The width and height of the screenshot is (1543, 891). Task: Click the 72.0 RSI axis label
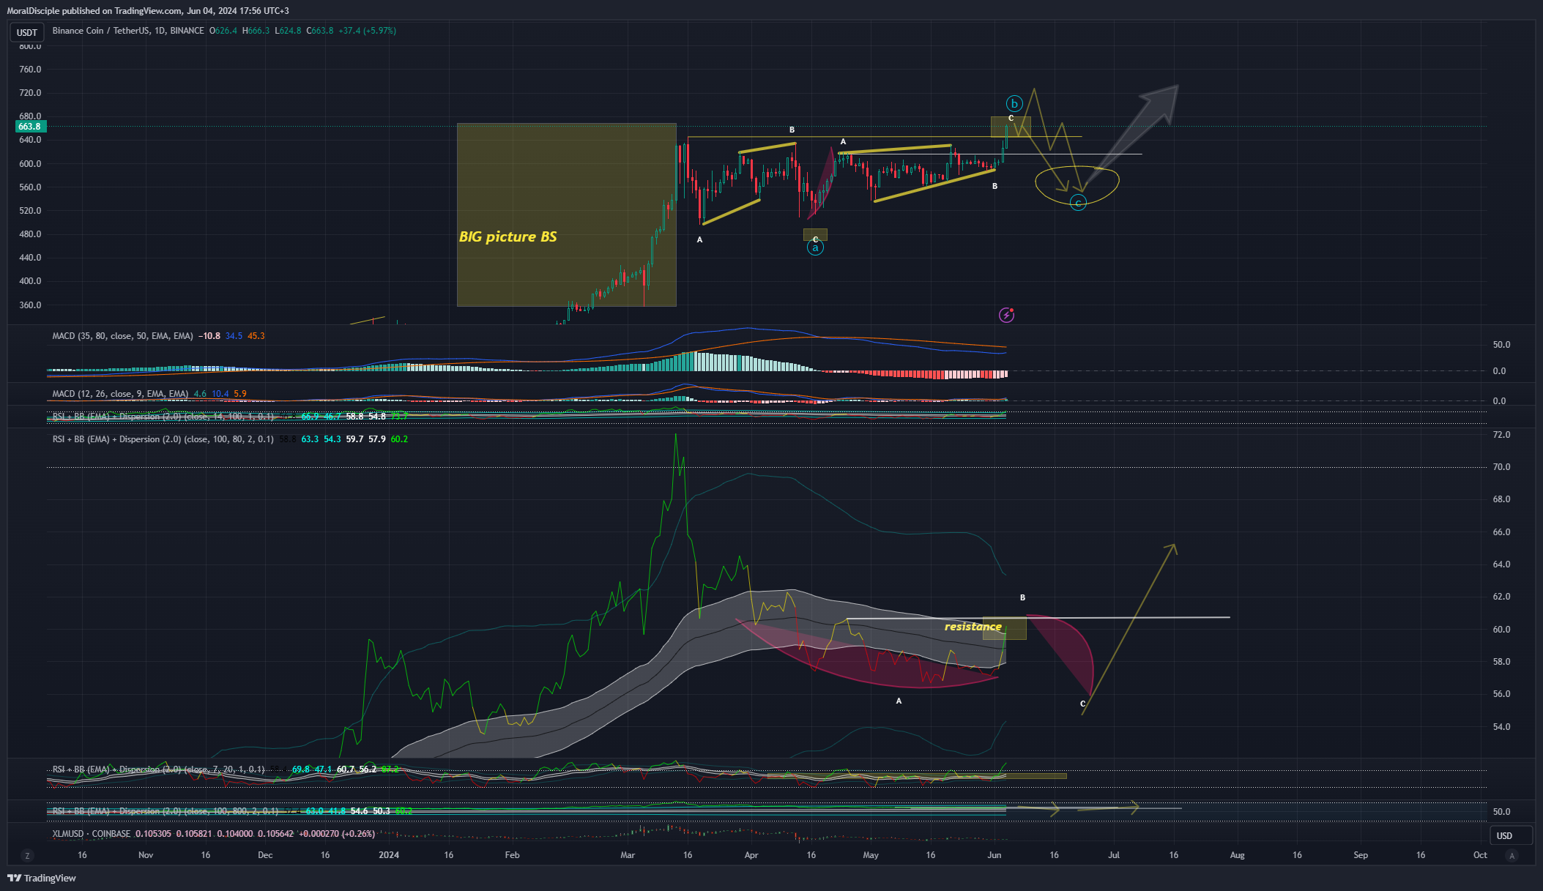(x=1501, y=435)
